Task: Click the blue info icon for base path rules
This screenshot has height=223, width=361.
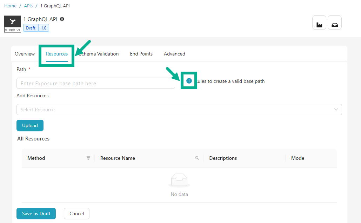Action: [x=189, y=81]
